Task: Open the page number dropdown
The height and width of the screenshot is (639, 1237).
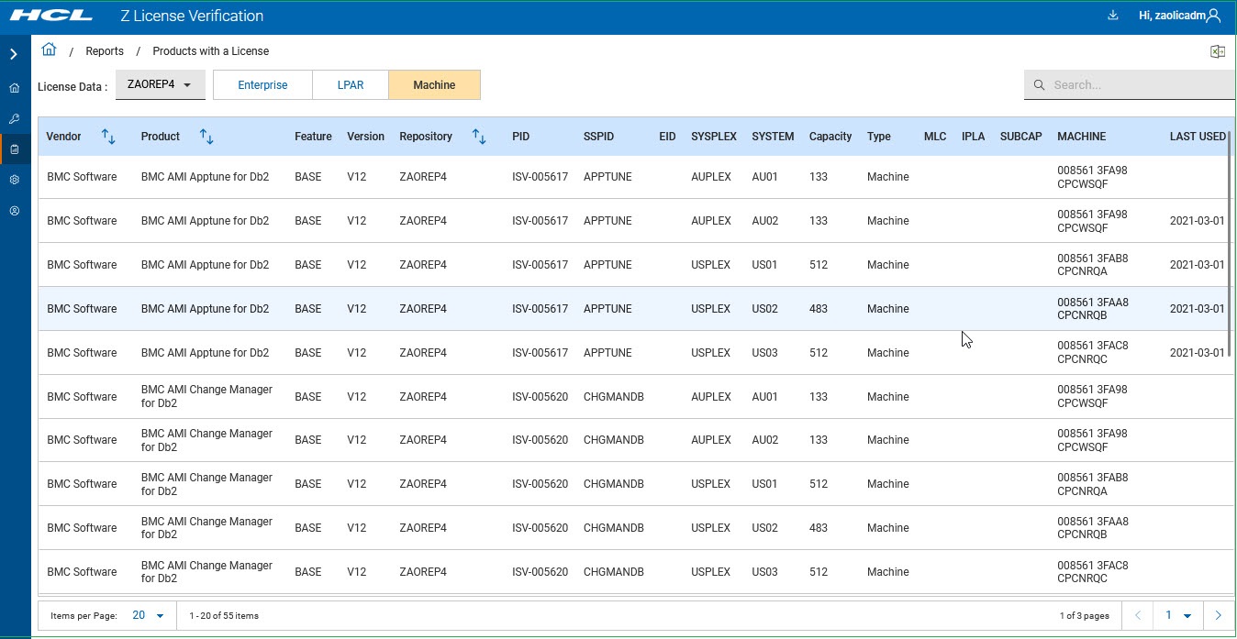Action: pyautogui.click(x=1177, y=615)
